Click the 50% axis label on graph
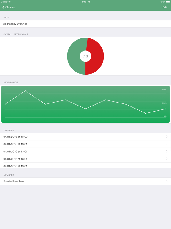The height and width of the screenshot is (229, 171). [164, 103]
